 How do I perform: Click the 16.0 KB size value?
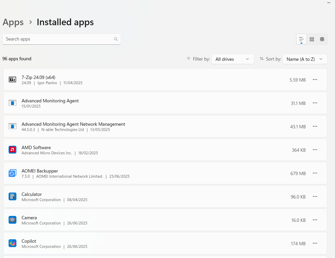point(299,220)
